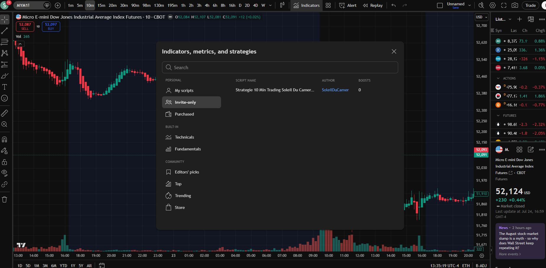Close the Indicators dialog
Viewport: 546px width, 268px height.
coord(394,51)
